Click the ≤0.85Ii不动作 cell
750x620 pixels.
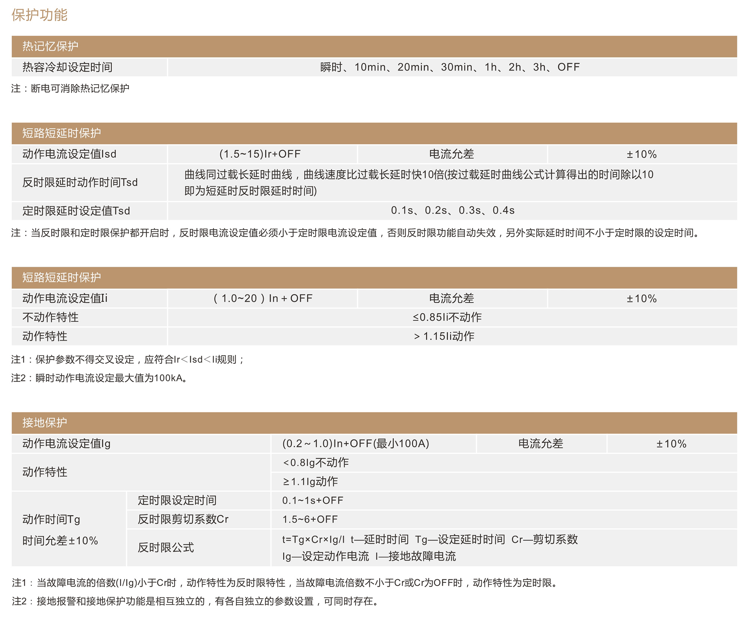pos(447,317)
